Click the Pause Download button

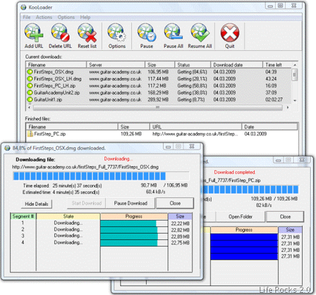[130, 203]
